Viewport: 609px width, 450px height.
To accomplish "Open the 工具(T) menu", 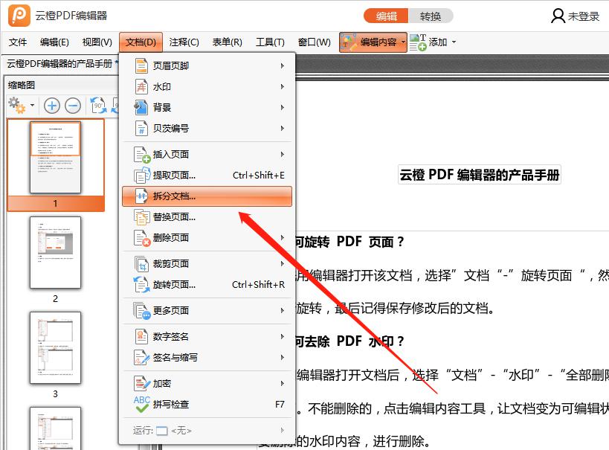I will (271, 42).
